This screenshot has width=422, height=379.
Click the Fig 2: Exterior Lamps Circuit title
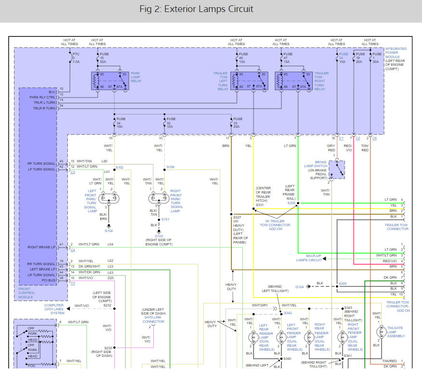pos(211,9)
